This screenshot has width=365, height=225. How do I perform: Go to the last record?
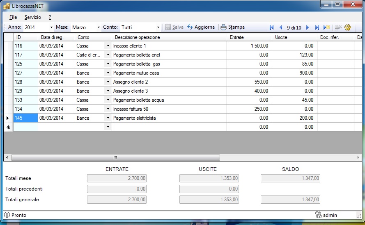317,27
